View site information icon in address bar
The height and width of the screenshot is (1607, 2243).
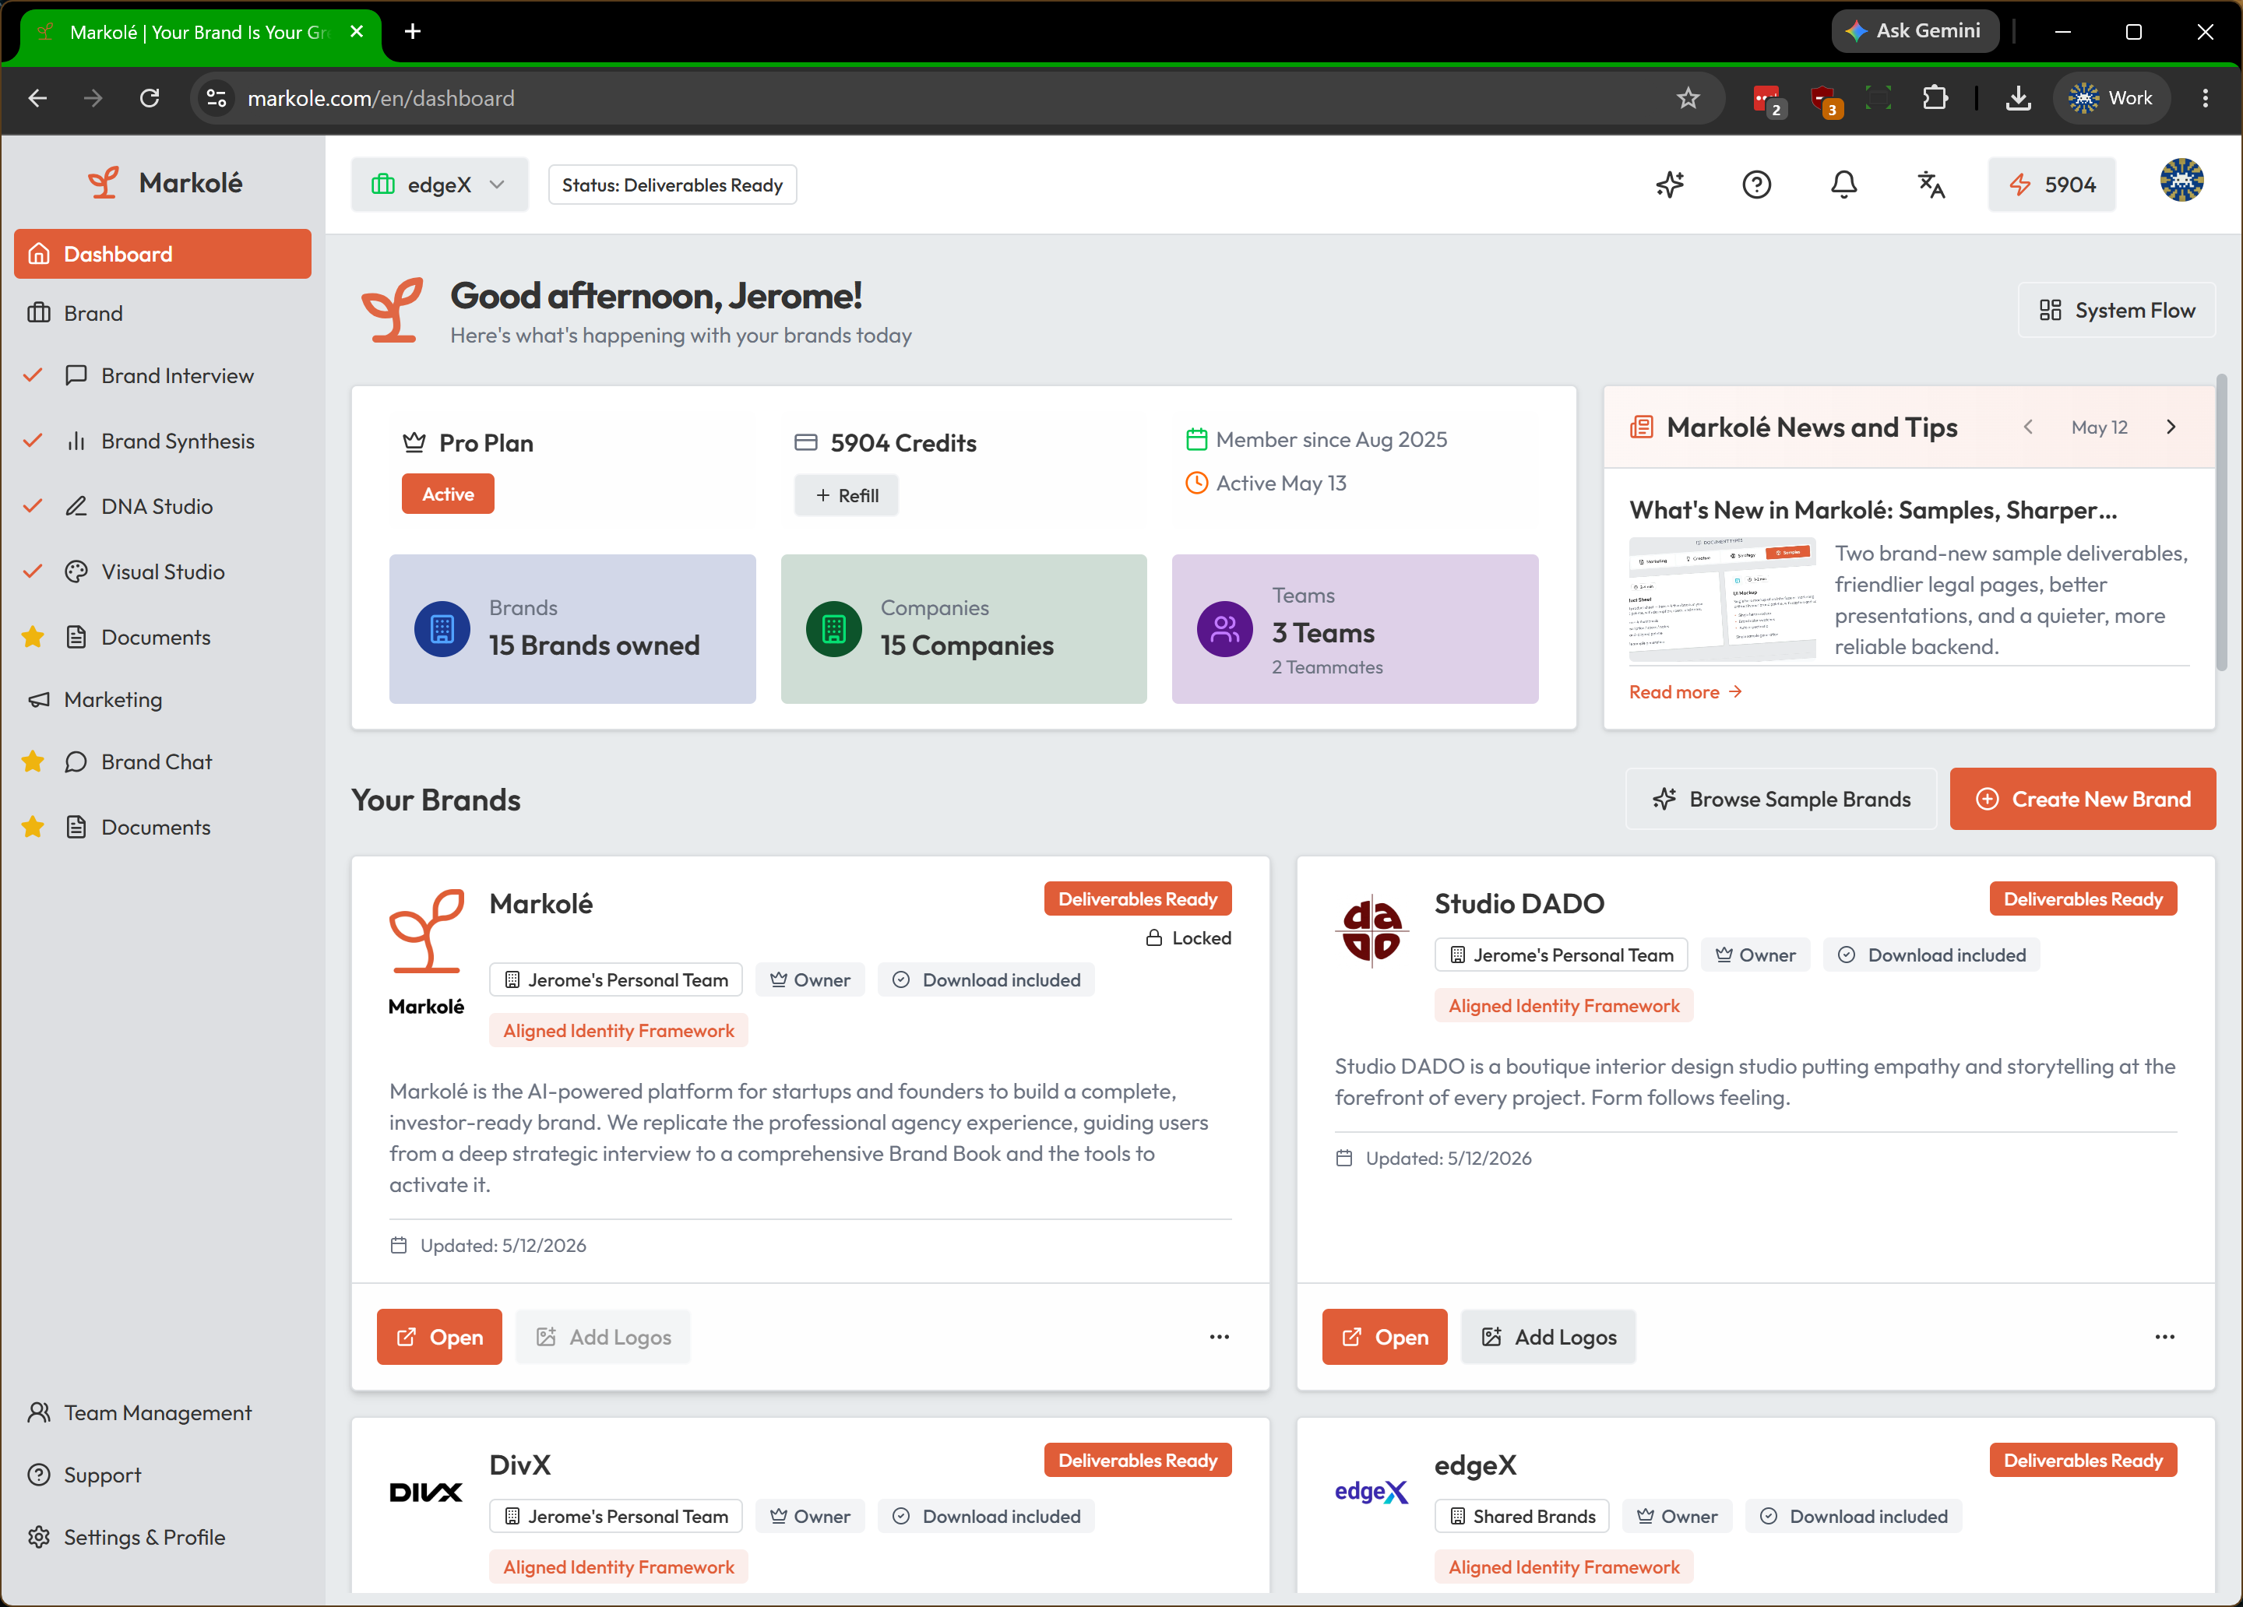click(216, 98)
